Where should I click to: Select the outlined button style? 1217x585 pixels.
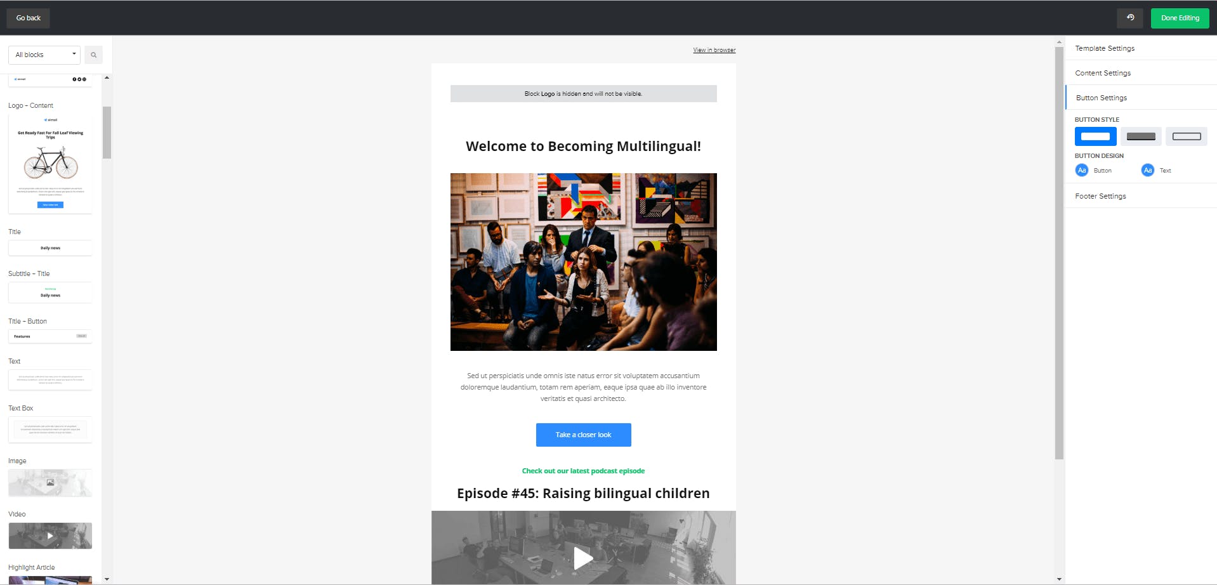coord(1187,136)
